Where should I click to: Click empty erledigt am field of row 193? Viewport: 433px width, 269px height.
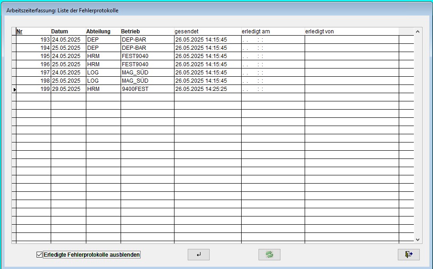pos(273,40)
